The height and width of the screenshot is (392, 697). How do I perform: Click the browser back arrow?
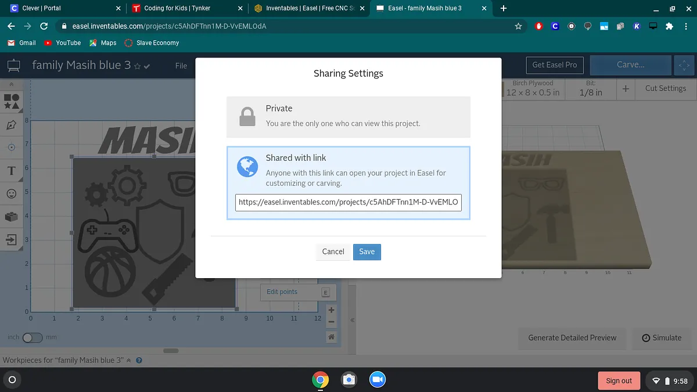[x=11, y=26]
